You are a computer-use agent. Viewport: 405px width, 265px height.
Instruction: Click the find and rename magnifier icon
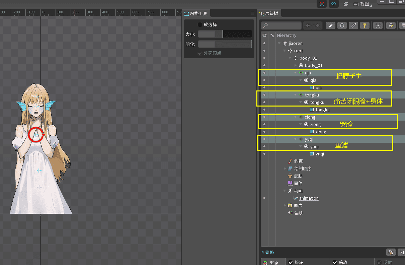click(390, 25)
